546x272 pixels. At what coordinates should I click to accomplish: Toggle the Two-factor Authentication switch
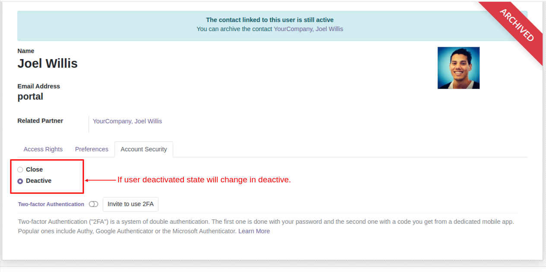(x=93, y=204)
